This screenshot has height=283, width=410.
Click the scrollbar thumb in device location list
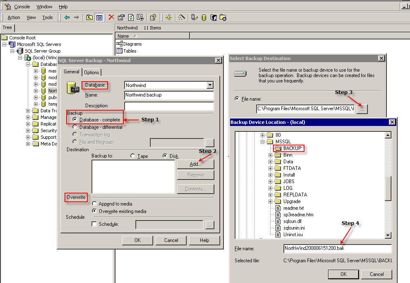coord(388,189)
